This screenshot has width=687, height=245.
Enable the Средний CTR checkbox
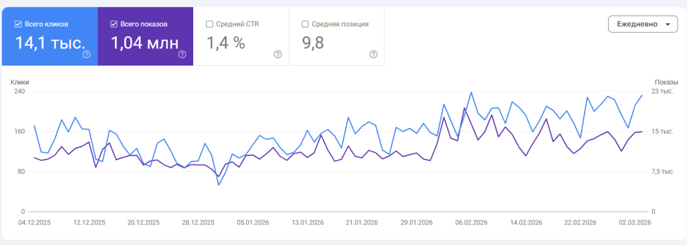209,24
